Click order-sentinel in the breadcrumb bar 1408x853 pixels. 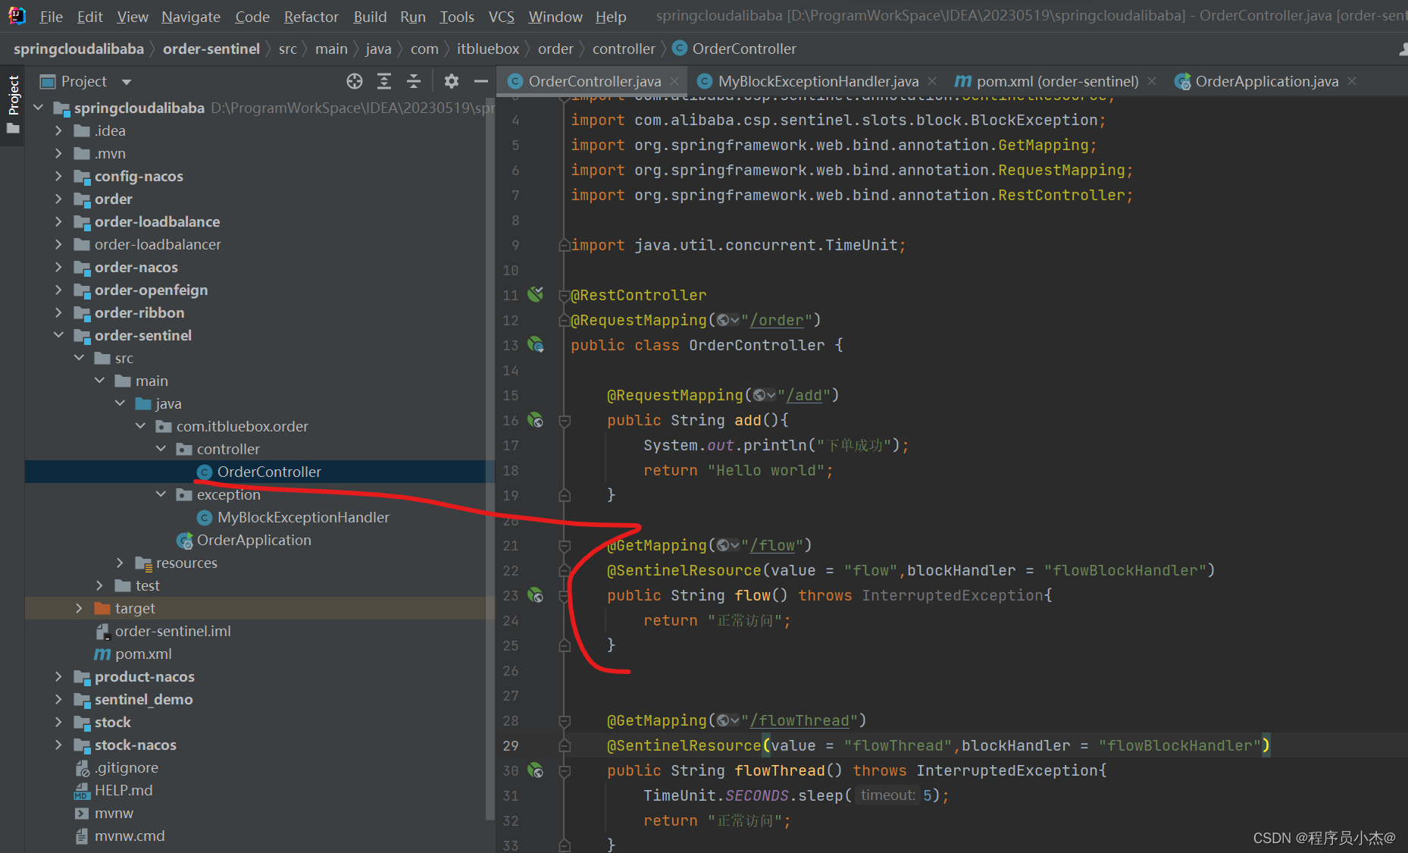click(x=211, y=49)
